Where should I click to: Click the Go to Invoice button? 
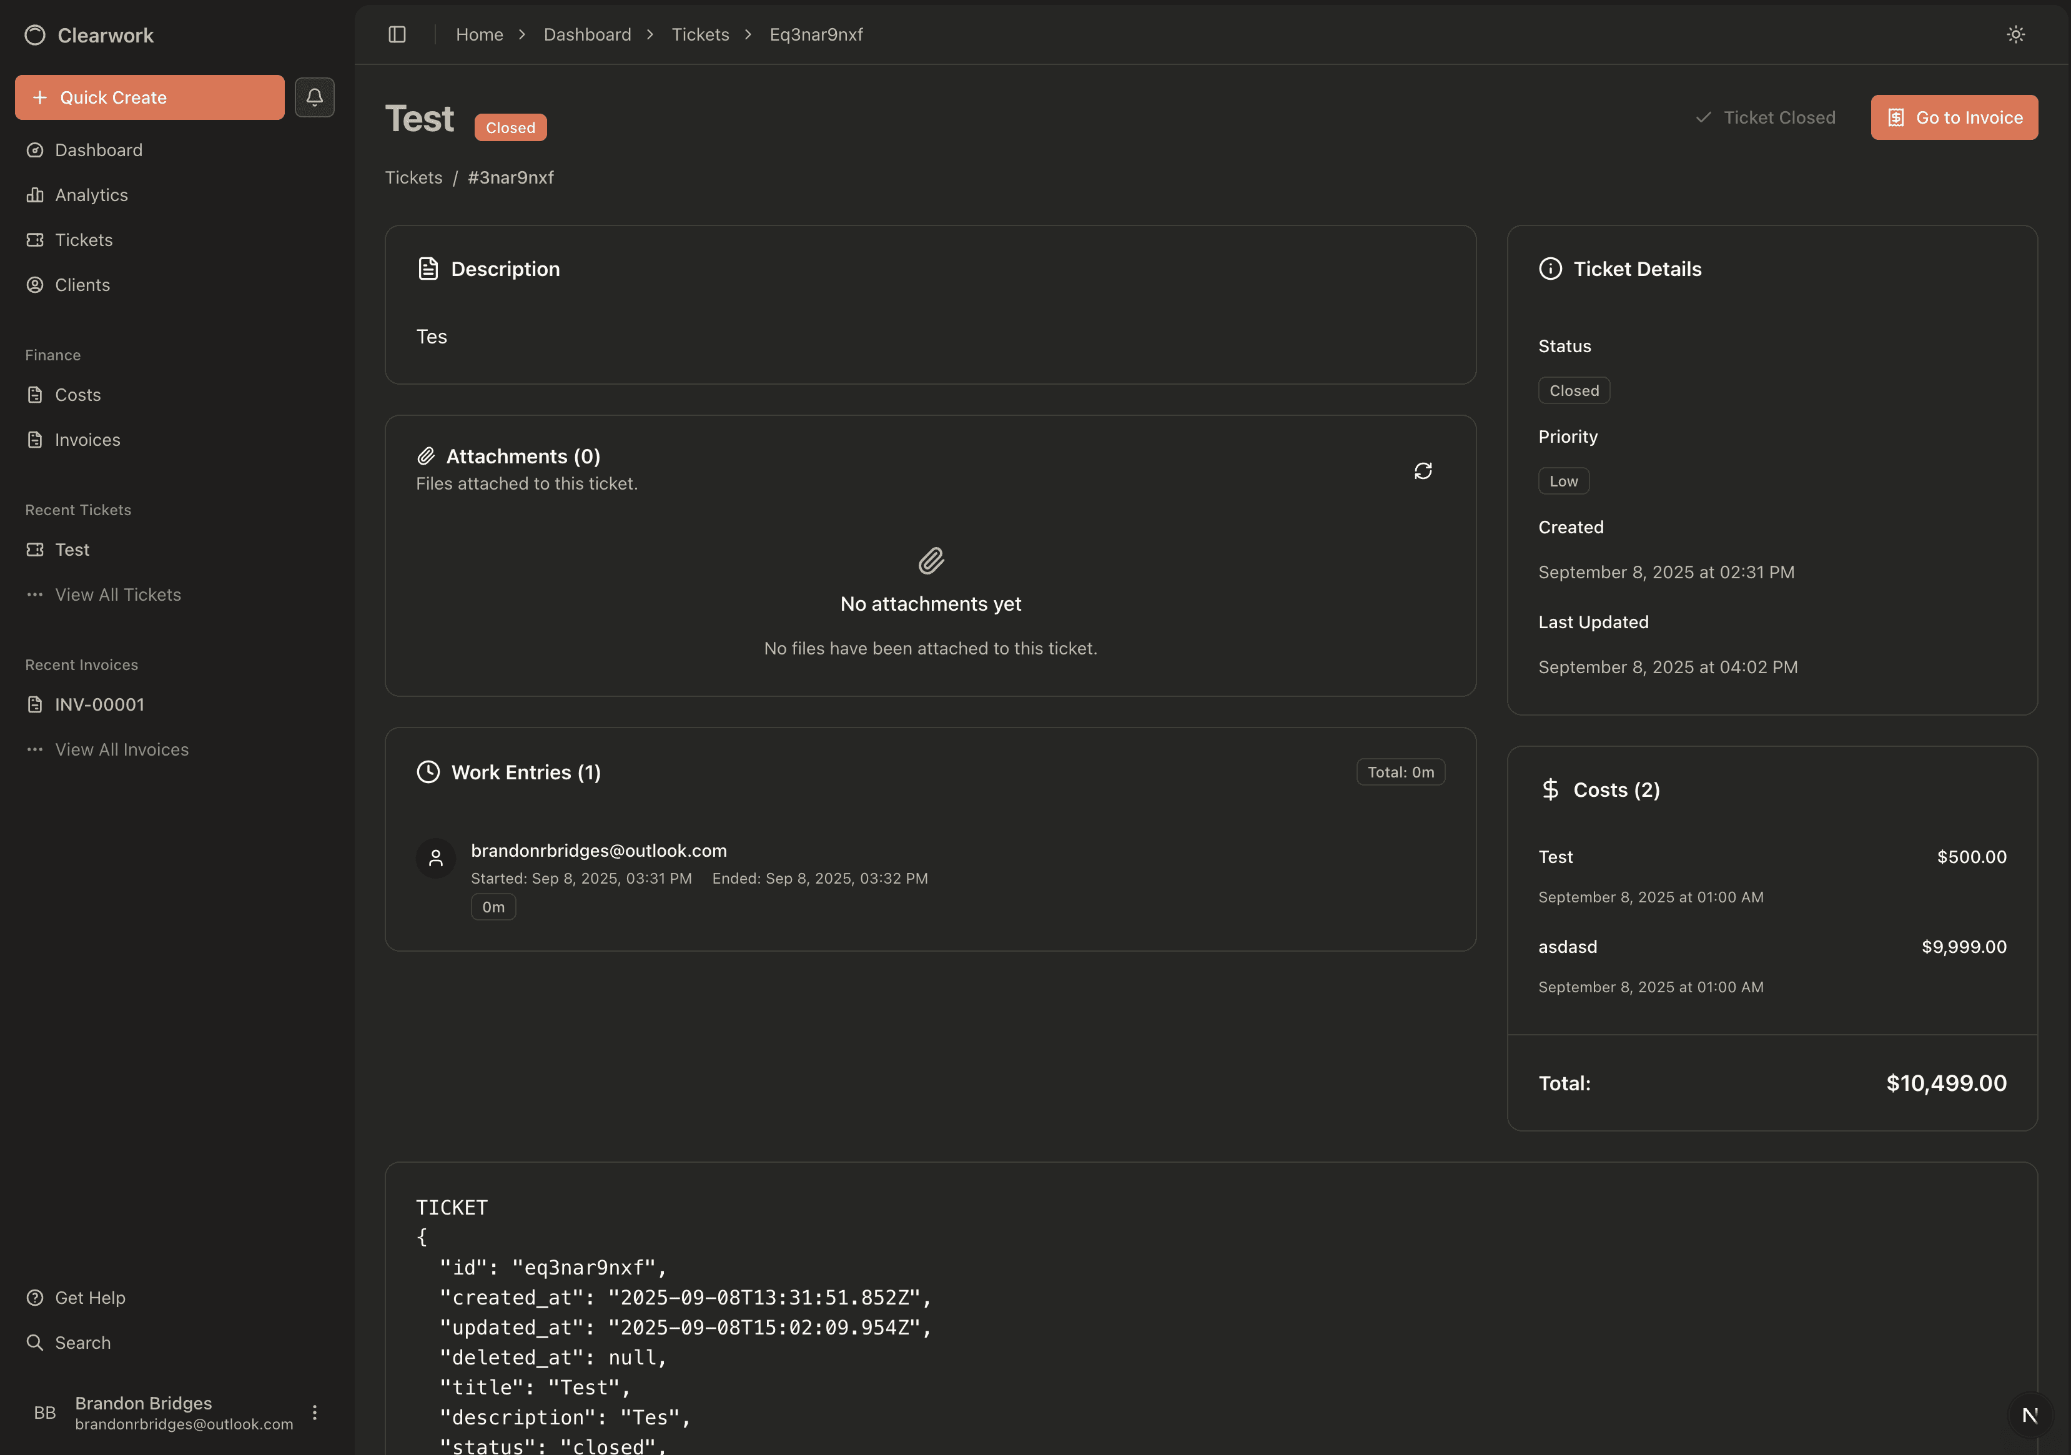pyautogui.click(x=1954, y=117)
